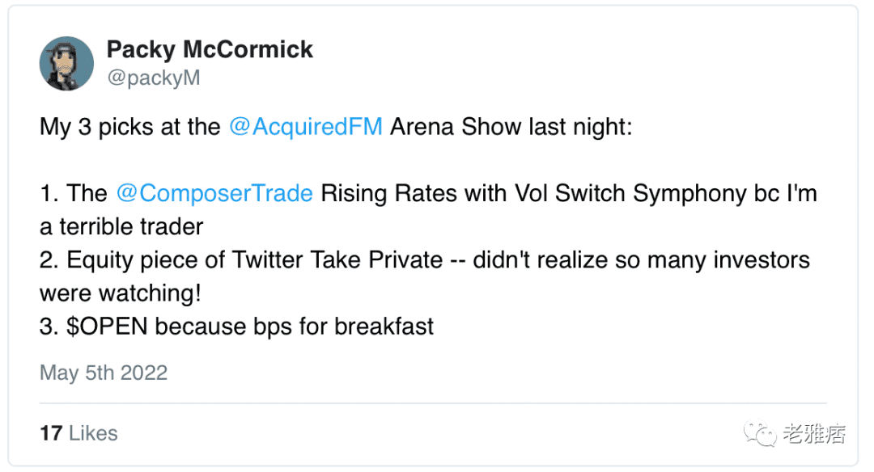
Task: Click the word Likes below the tweet
Action: [93, 433]
